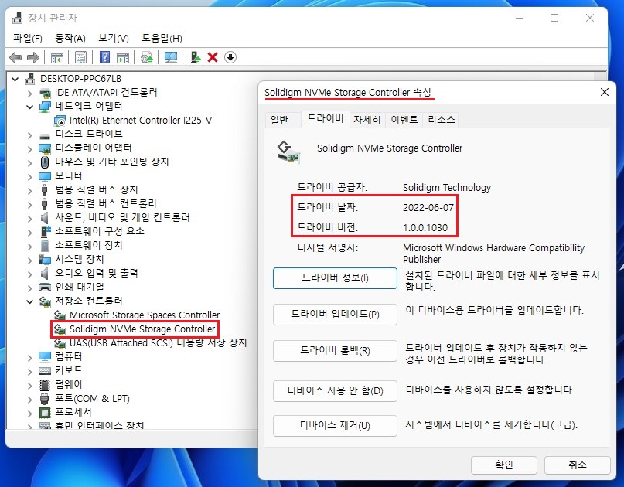The height and width of the screenshot is (487, 624).
Task: Expand the 범용 직렬 버스 컨트롤러 node
Action: 30,205
